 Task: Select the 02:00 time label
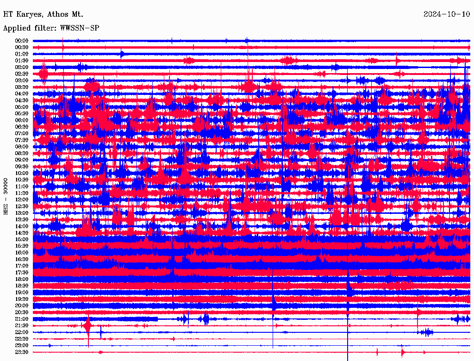pyautogui.click(x=22, y=68)
